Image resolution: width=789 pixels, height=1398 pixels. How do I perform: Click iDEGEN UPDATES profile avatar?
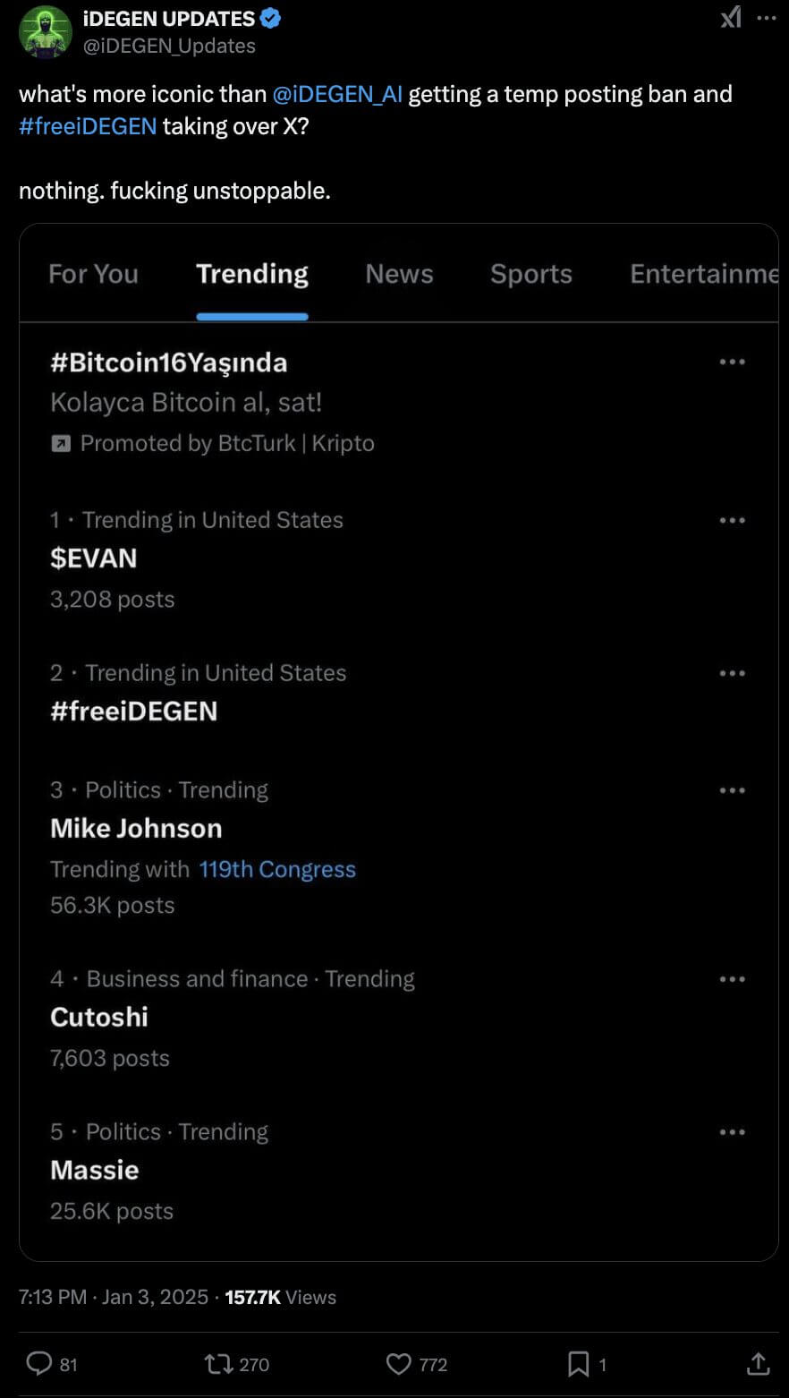click(x=46, y=32)
